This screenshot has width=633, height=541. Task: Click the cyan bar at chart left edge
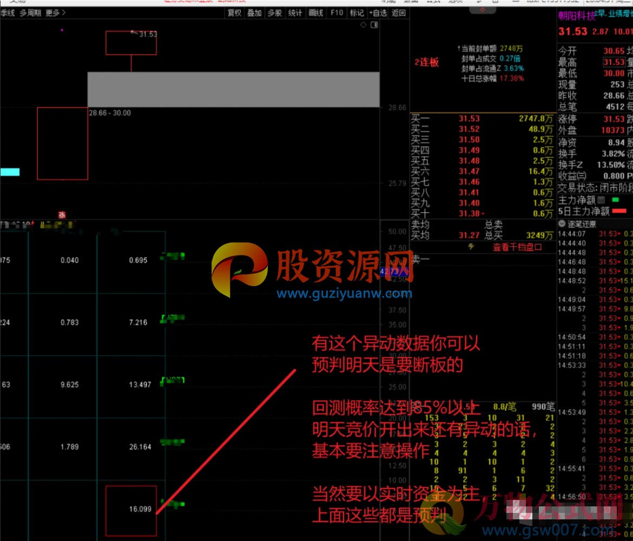10,173
